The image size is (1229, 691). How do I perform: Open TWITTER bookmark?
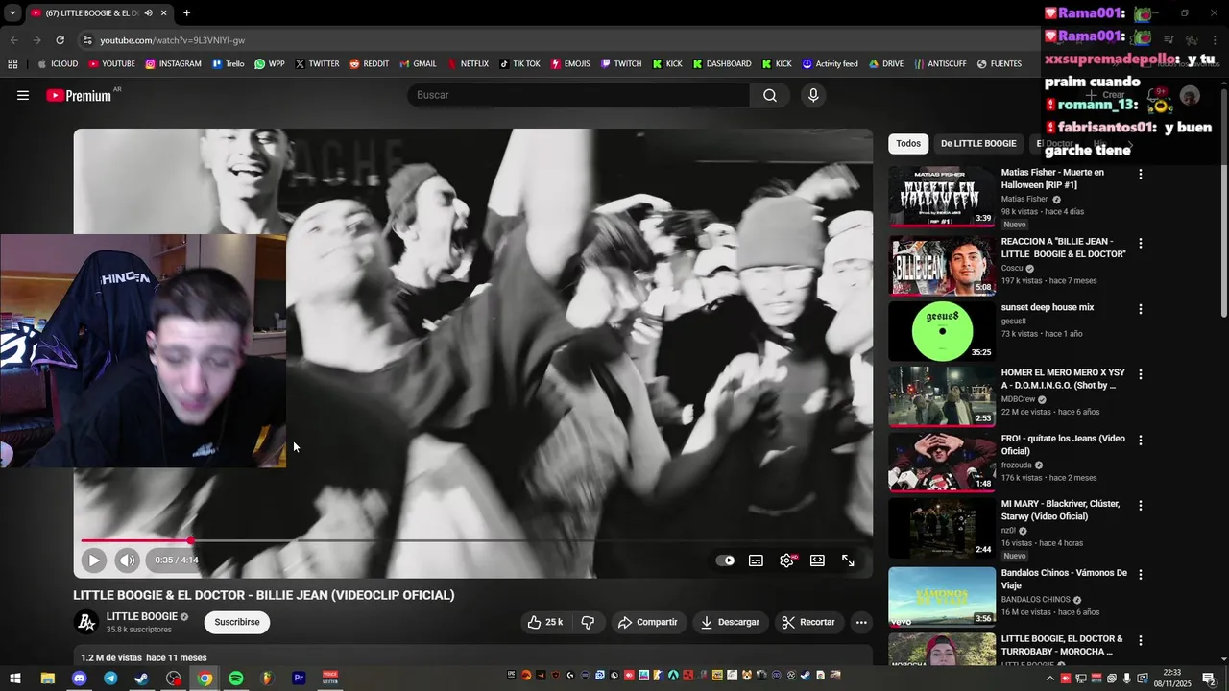coord(317,64)
